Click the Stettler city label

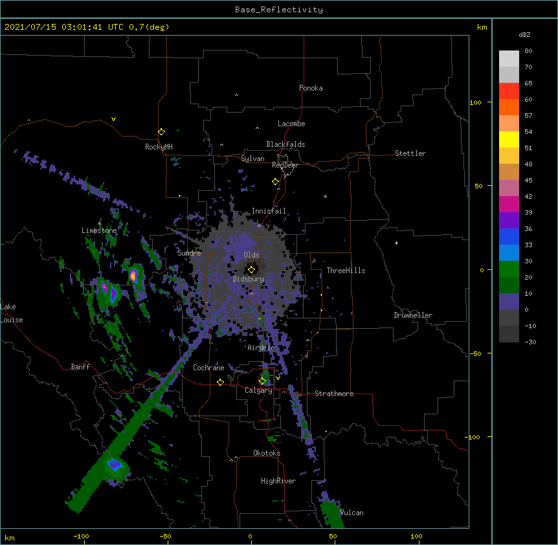click(x=410, y=153)
